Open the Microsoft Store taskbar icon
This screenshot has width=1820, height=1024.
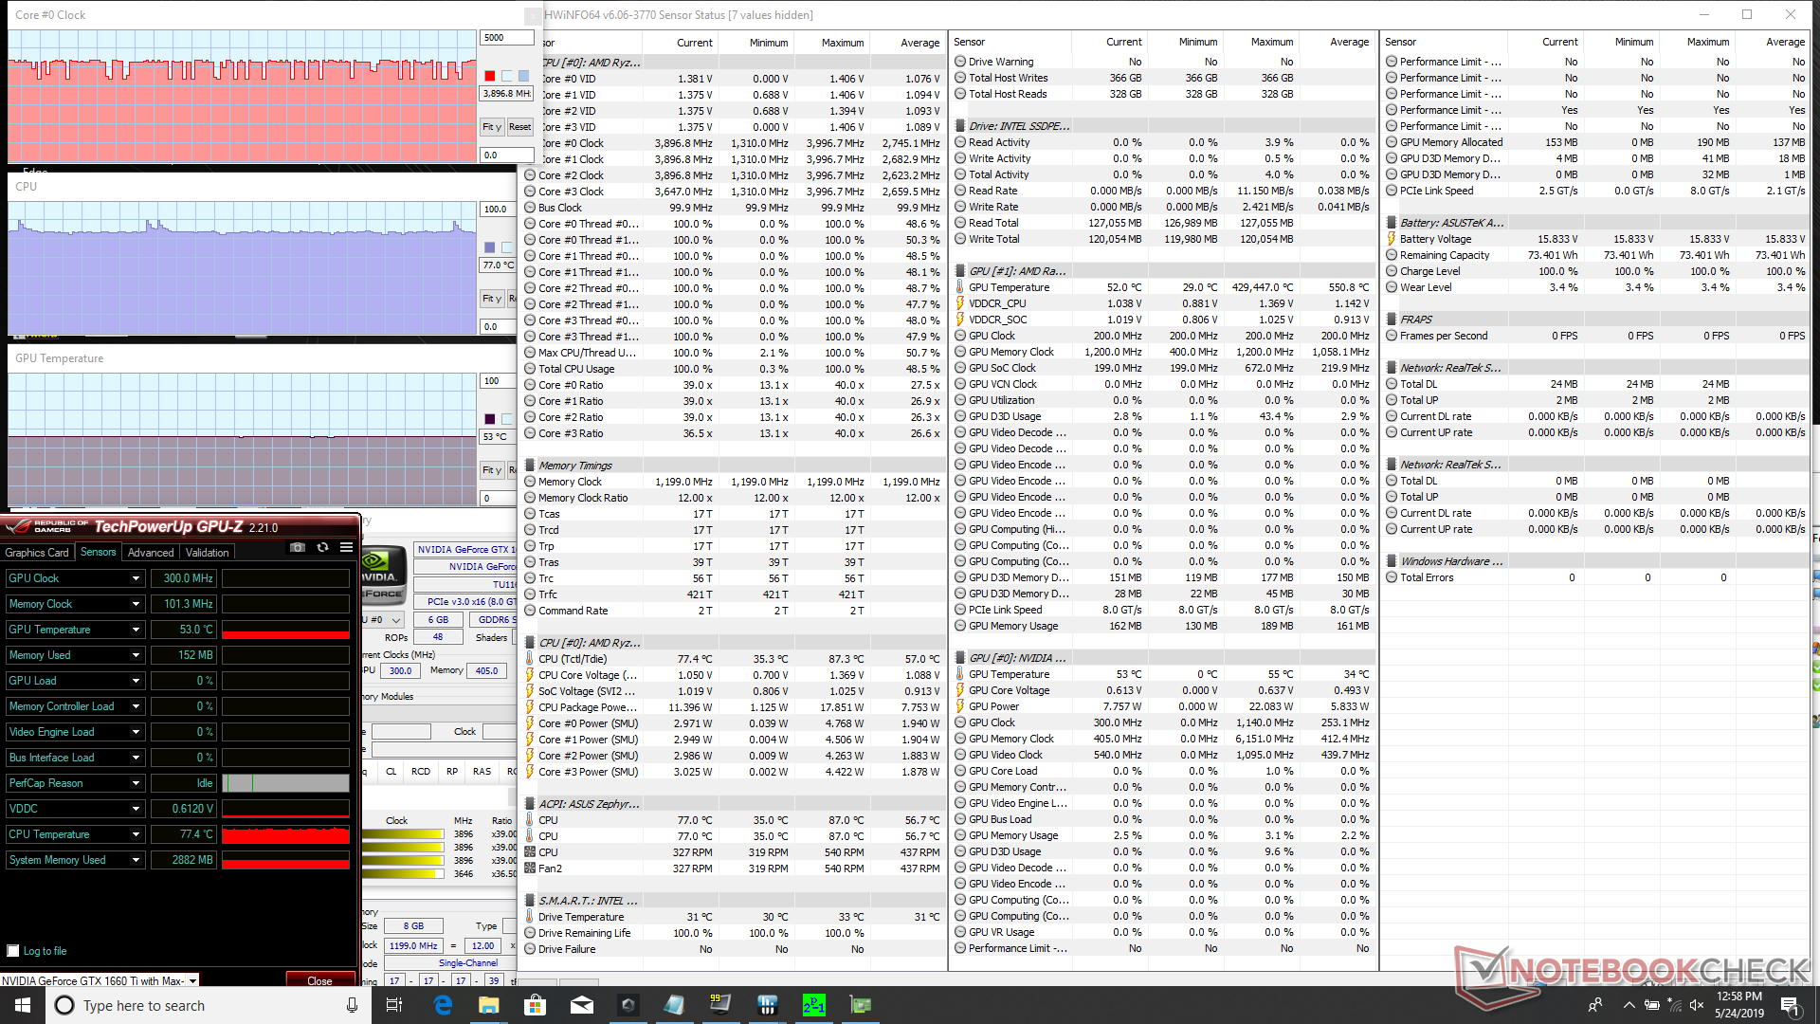point(535,1005)
